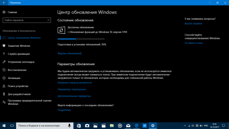
Task: Activate microphone voice search in taskbar
Action: pyautogui.click(x=69, y=126)
